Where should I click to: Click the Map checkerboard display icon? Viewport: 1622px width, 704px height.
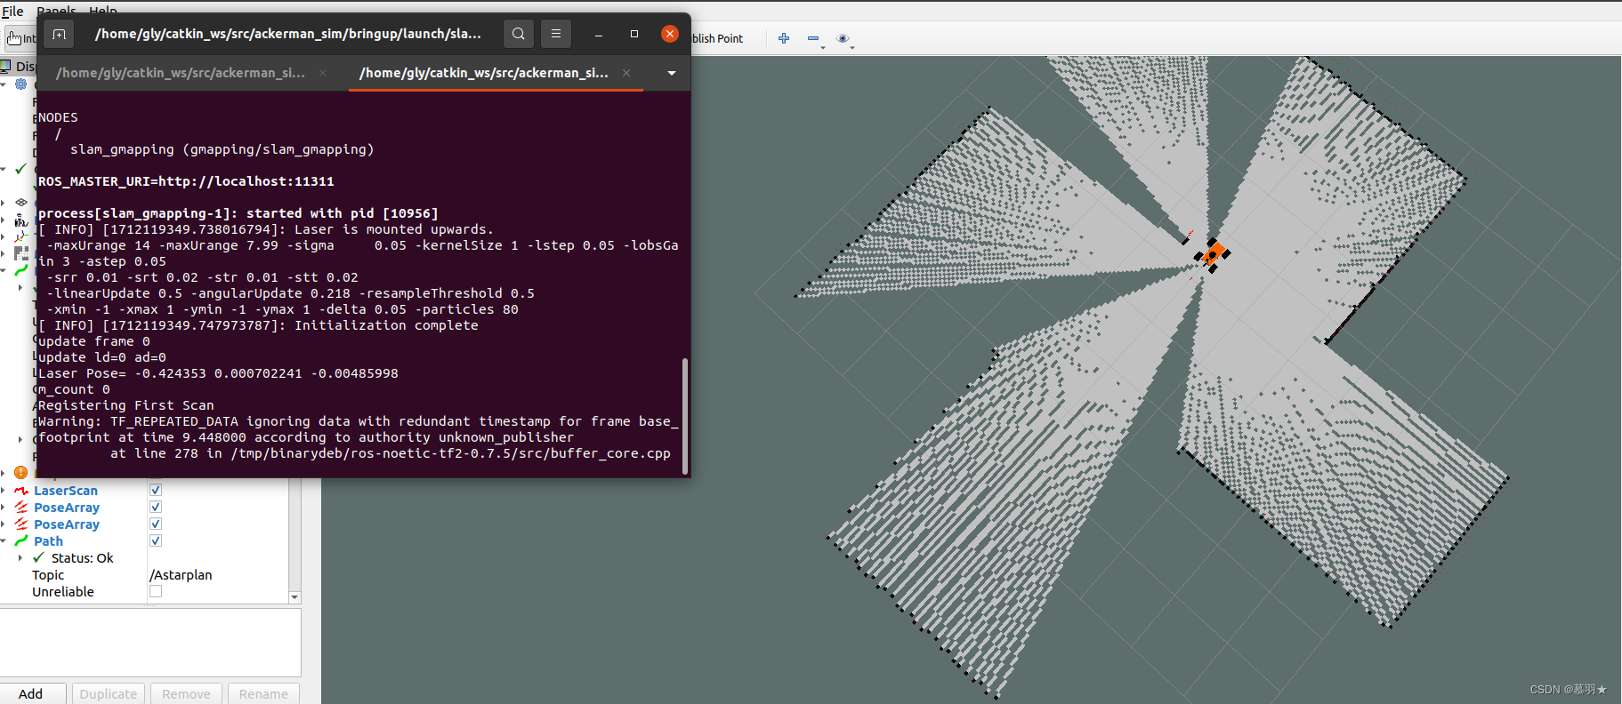[x=21, y=253]
